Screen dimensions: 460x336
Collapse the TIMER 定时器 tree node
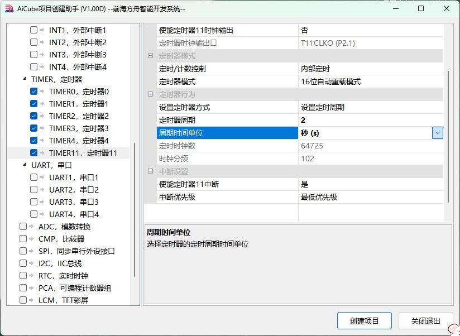pyautogui.click(x=25, y=79)
